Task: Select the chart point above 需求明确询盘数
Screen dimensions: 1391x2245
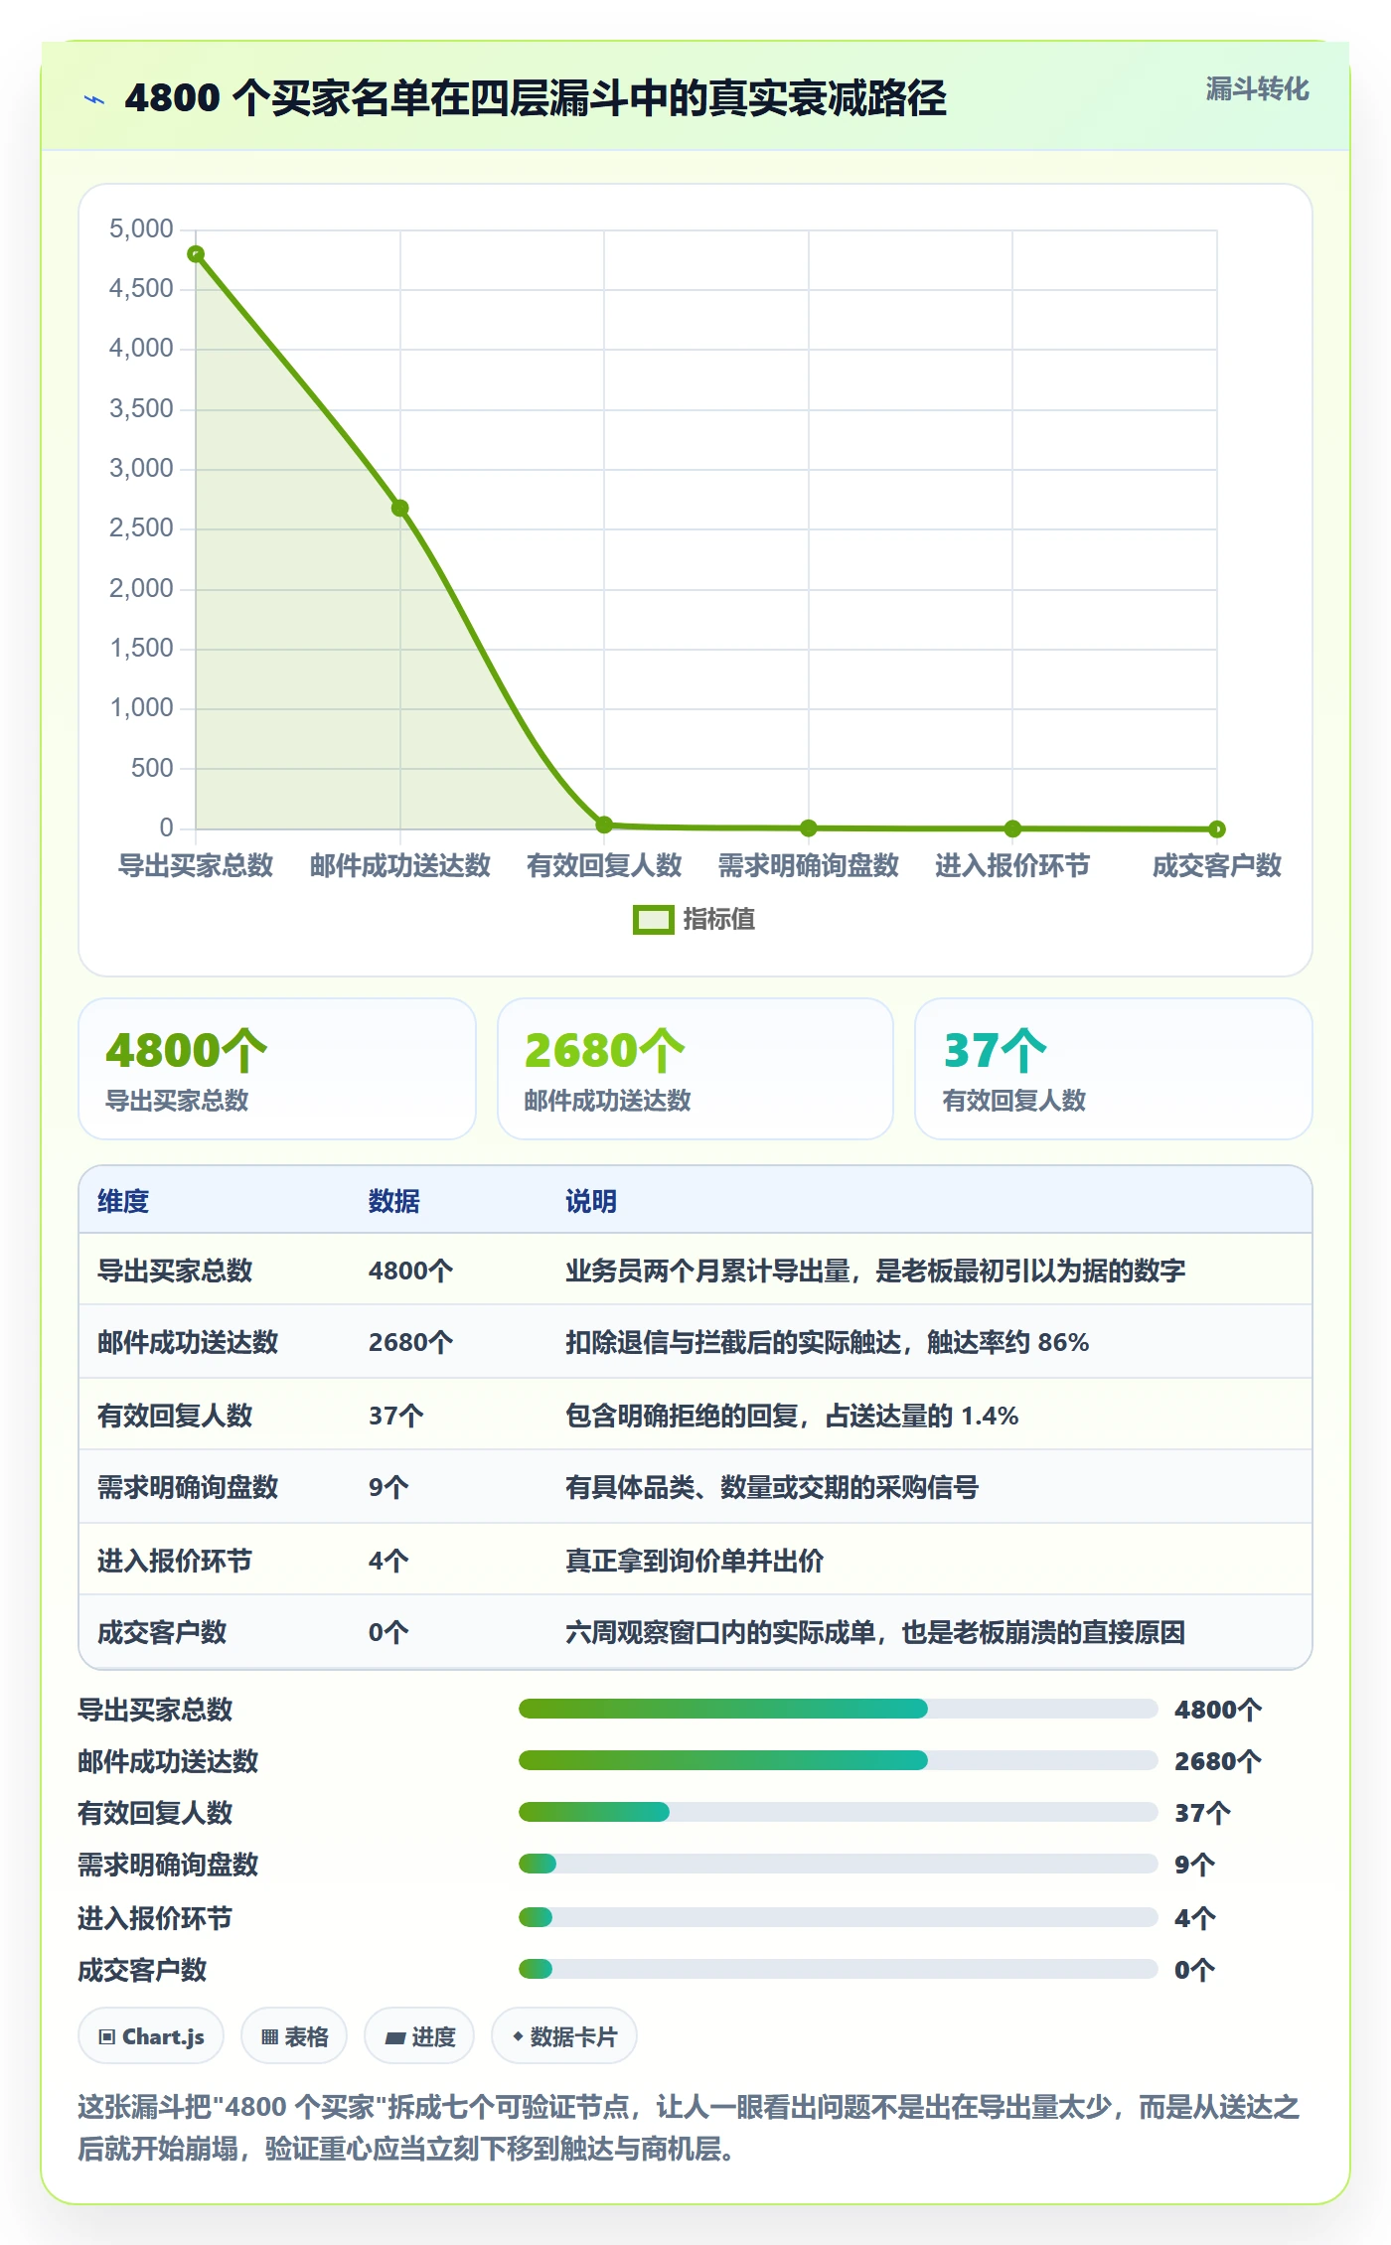Action: click(x=809, y=827)
